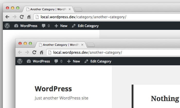Click the pencil icon by Edit Category in the rear window
The image size is (180, 108).
74,26
